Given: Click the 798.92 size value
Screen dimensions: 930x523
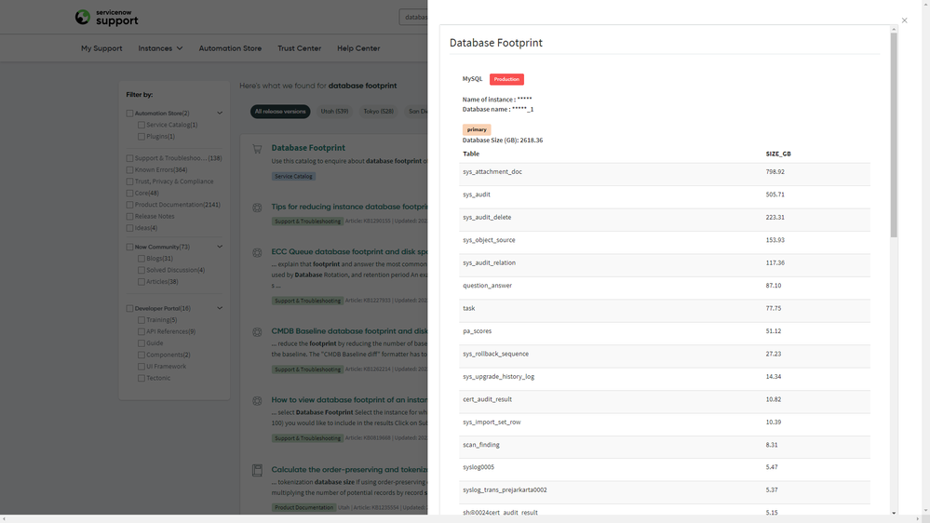Looking at the screenshot, I should (775, 172).
